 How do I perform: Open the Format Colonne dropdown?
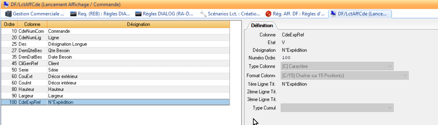click(344, 76)
